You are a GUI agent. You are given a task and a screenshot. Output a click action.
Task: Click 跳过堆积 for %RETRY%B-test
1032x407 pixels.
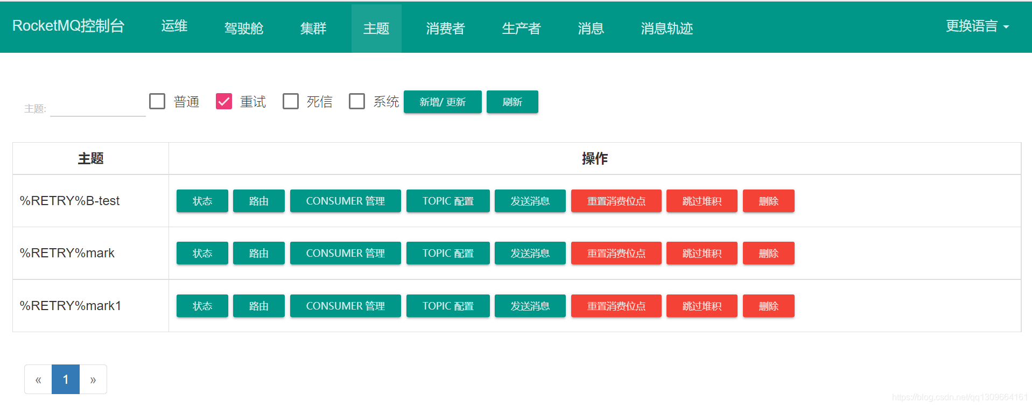point(702,201)
